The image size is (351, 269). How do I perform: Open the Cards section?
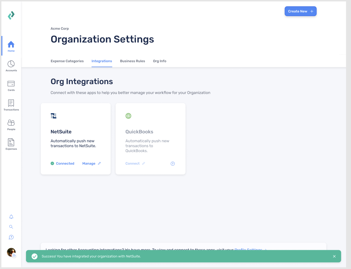click(x=11, y=86)
